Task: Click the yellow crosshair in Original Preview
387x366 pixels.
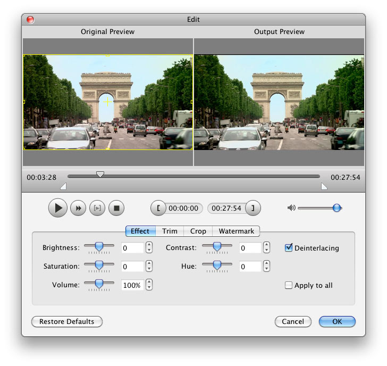Action: [107, 102]
